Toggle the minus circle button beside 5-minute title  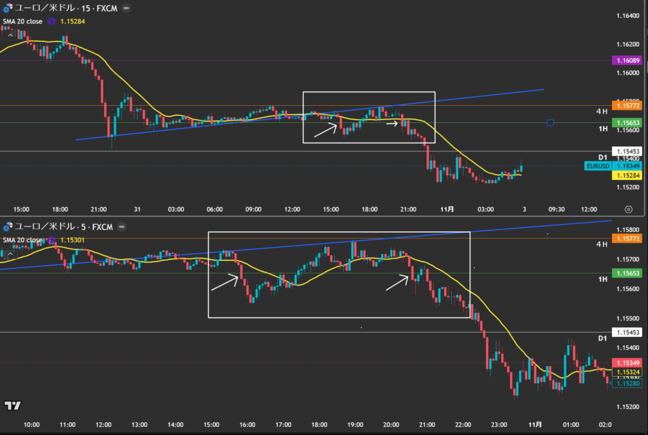(121, 227)
